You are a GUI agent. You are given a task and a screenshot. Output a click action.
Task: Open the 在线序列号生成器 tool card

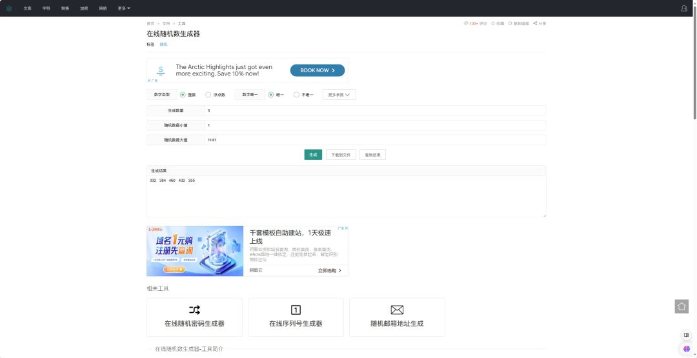coord(296,317)
